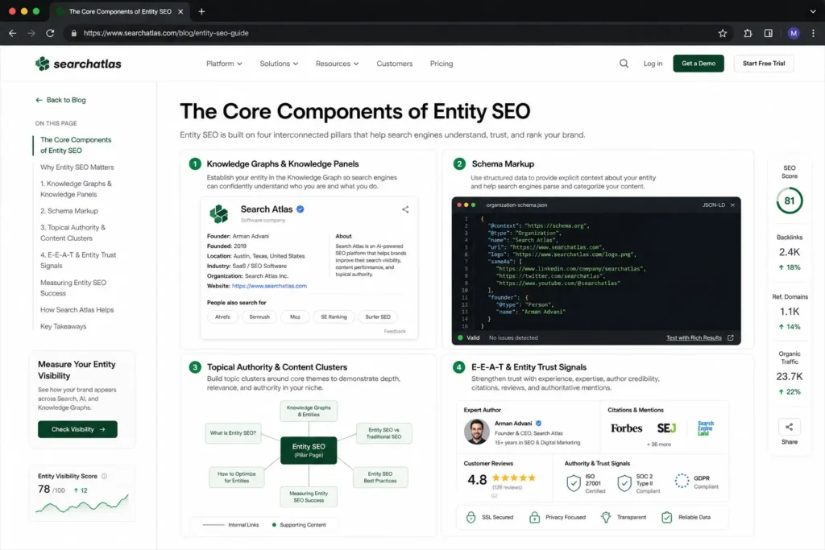Click the browser forward arrow
Viewport: 825px width, 550px height.
[31, 33]
